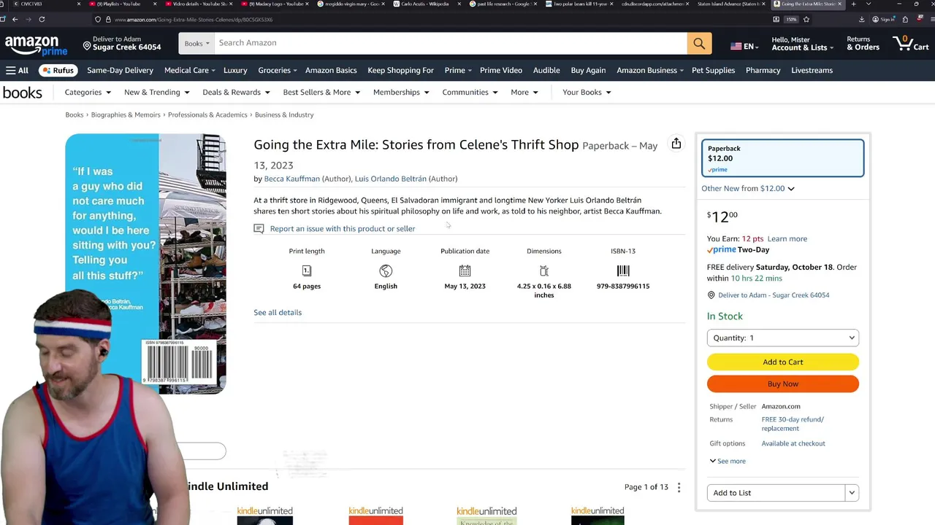Click the orange search magnifier button
The height and width of the screenshot is (525, 935).
699,43
